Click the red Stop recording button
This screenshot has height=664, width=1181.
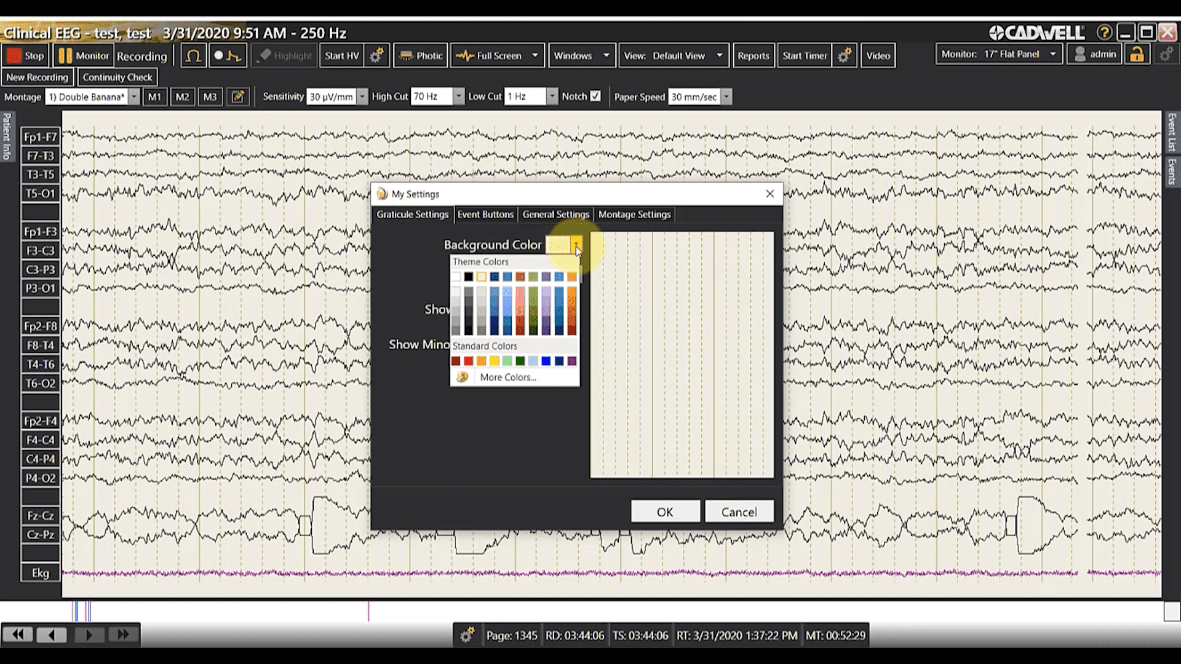click(x=25, y=56)
